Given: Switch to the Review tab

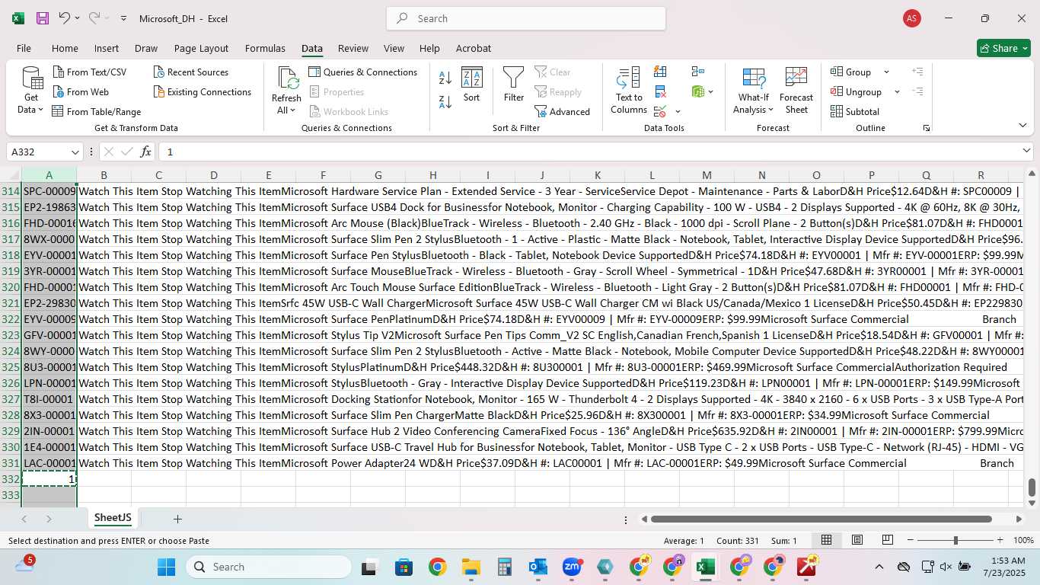Looking at the screenshot, I should (353, 48).
